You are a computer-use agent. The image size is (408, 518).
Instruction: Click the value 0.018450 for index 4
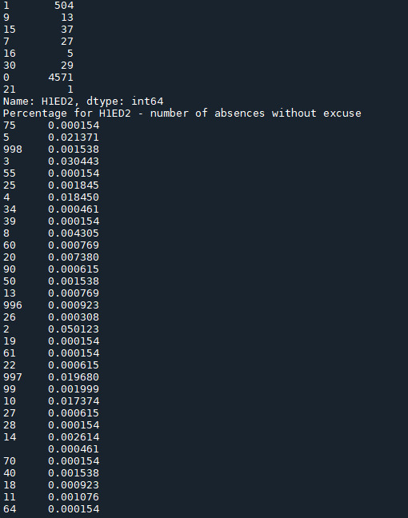tap(74, 197)
